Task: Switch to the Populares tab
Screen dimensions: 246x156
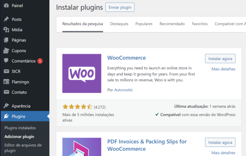Action: coord(144,24)
